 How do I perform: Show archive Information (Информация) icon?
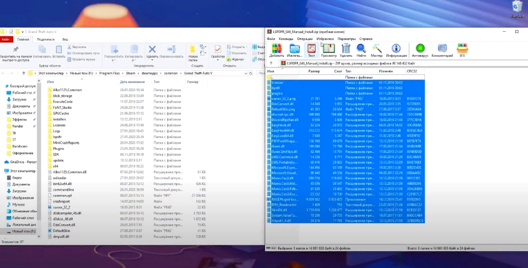tap(396, 50)
